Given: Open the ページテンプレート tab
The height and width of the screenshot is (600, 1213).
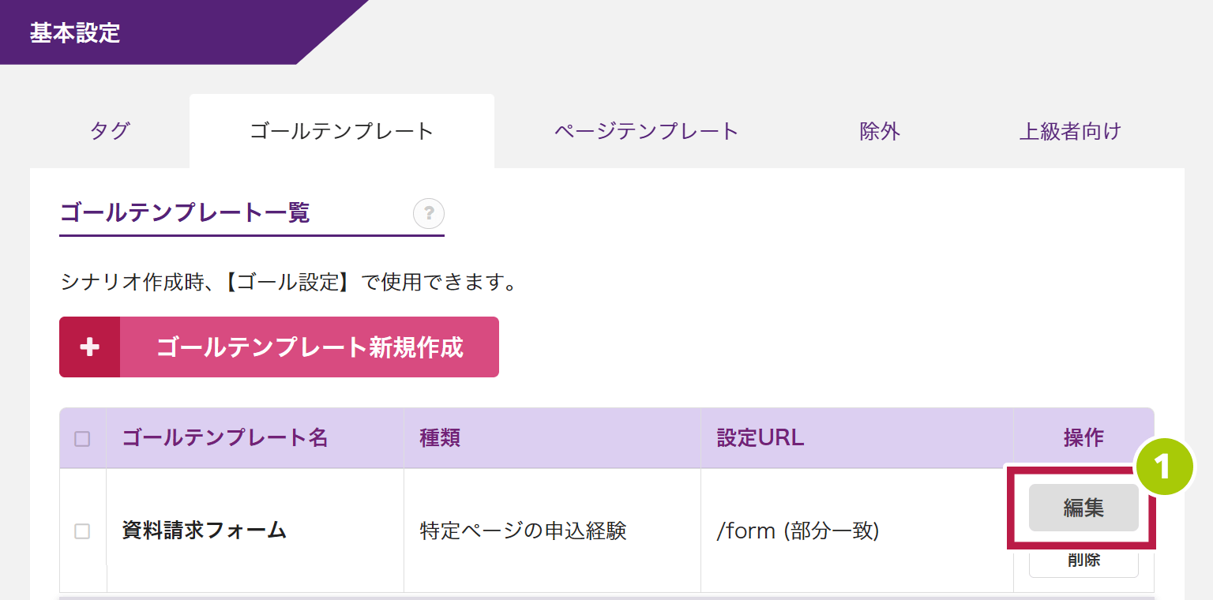Looking at the screenshot, I should pos(646,131).
